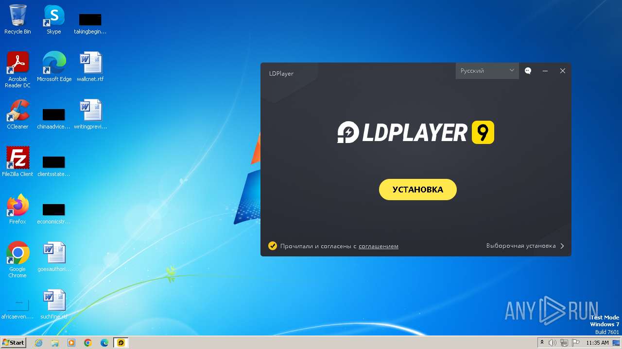Close the LDPlayer installer window
Viewport: 622px width, 349px height.
tap(563, 71)
